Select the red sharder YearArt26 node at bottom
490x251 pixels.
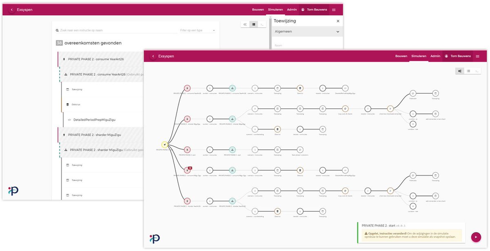(187, 201)
